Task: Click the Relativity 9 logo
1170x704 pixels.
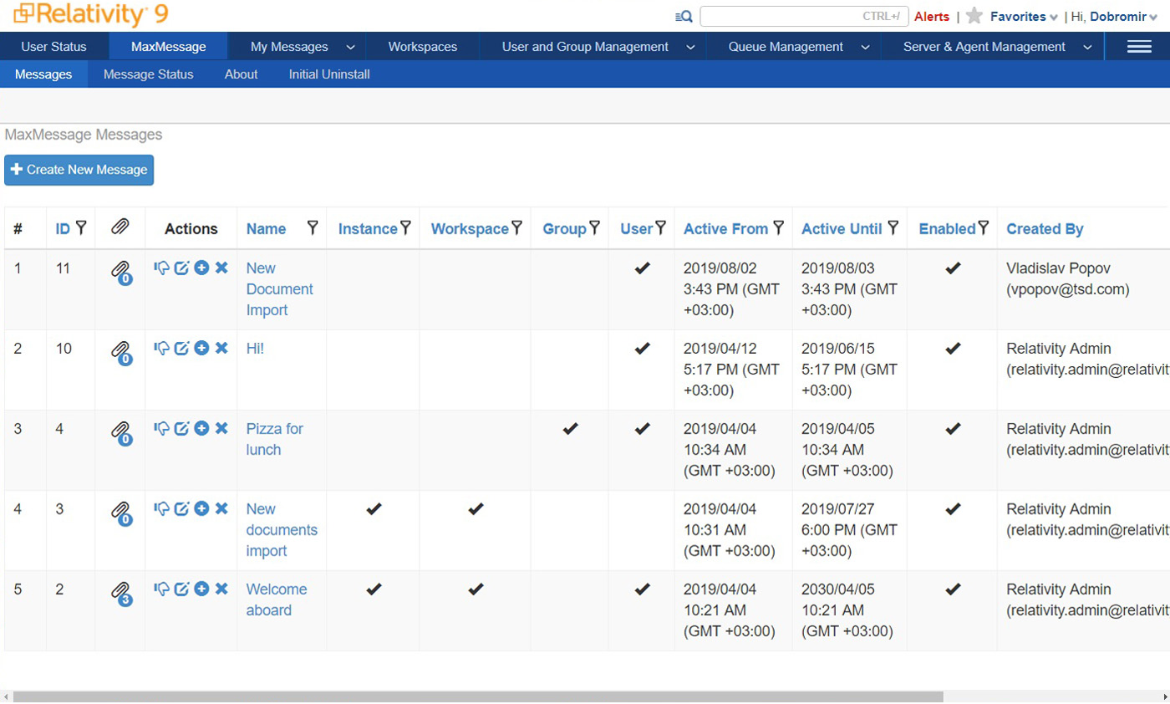Action: point(91,14)
